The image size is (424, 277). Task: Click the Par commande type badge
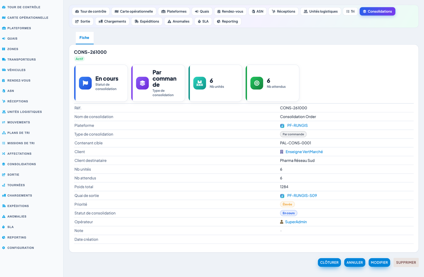coord(293,134)
